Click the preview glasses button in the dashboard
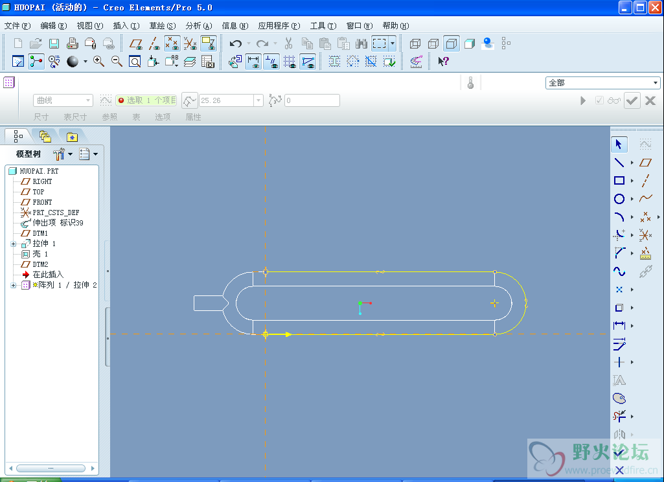 point(614,101)
